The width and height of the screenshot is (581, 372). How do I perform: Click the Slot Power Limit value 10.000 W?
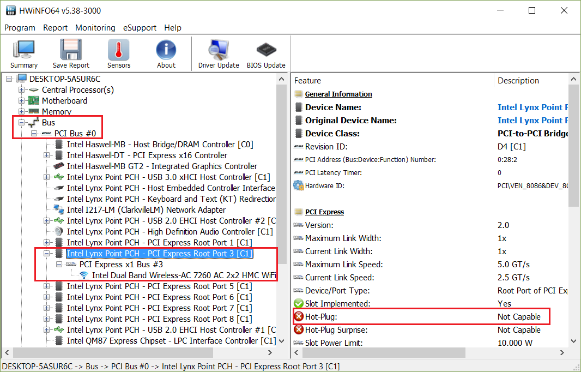515,343
